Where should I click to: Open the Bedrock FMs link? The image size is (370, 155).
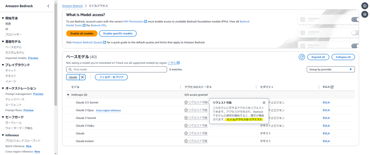(98, 25)
